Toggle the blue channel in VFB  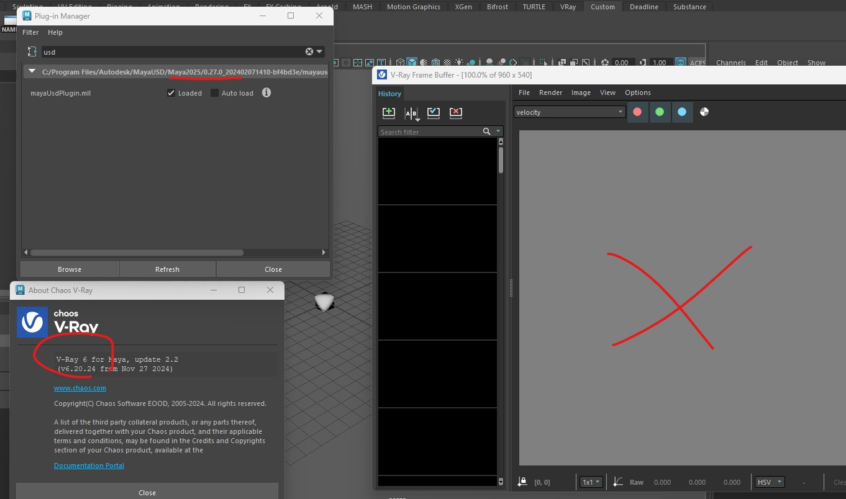pyautogui.click(x=682, y=112)
